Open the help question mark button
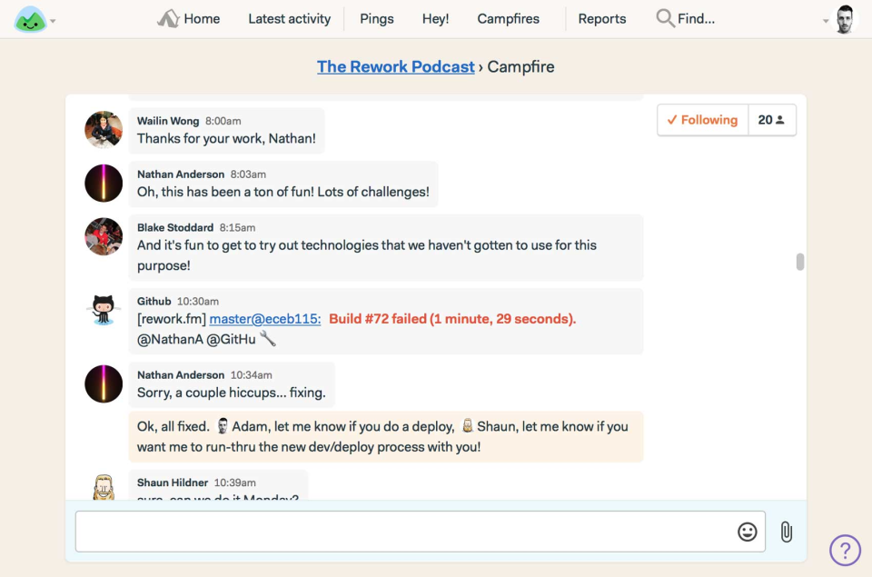Screen dimensions: 872x577 [x=845, y=551]
